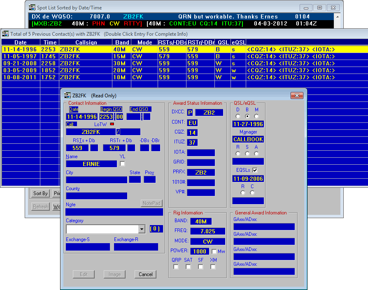368x290 pixels.
Task: Minimize the Spot List window
Action: [305, 7]
